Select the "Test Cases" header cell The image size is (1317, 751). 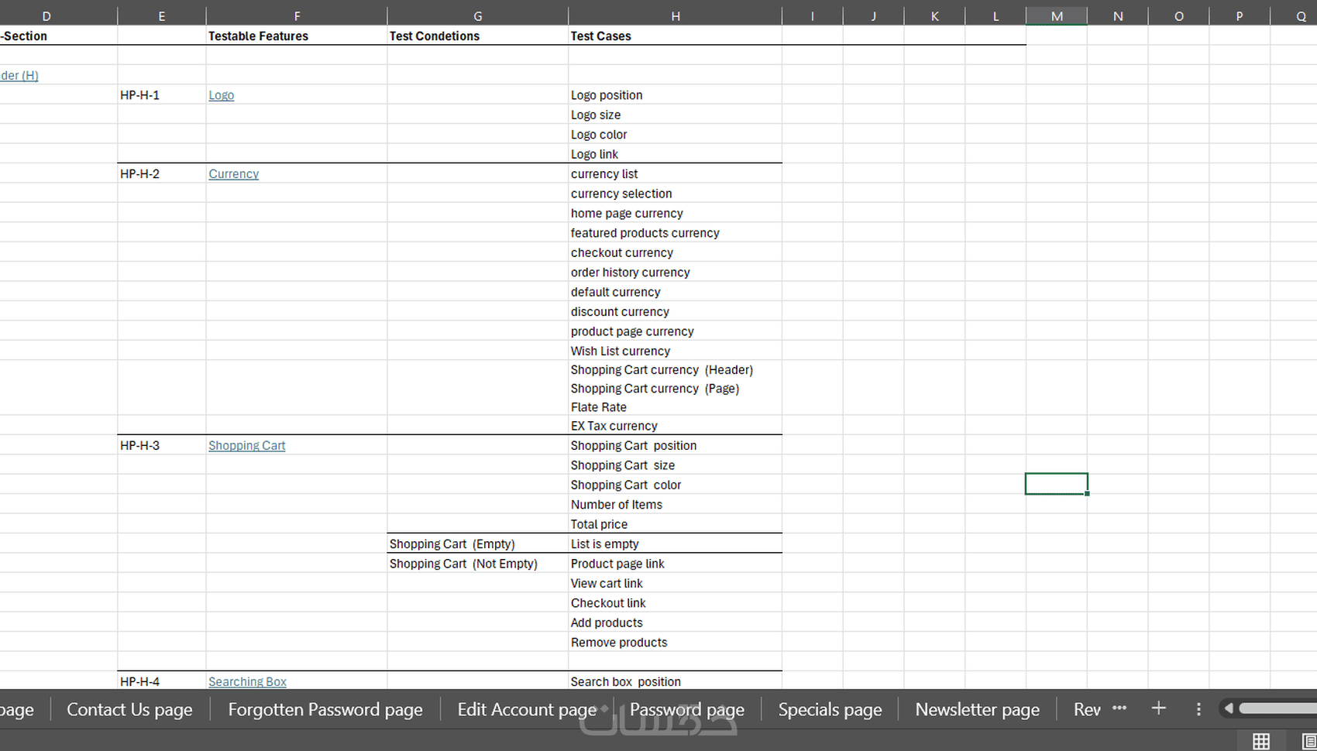tap(676, 36)
